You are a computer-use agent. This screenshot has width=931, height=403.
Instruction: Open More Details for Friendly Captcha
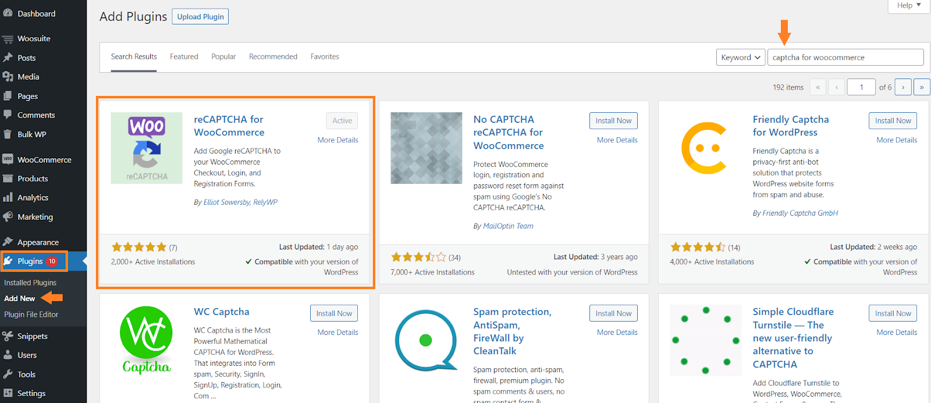[x=897, y=140]
